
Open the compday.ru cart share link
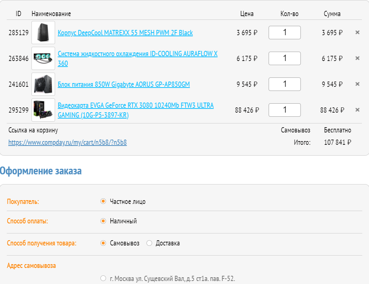(x=67, y=143)
